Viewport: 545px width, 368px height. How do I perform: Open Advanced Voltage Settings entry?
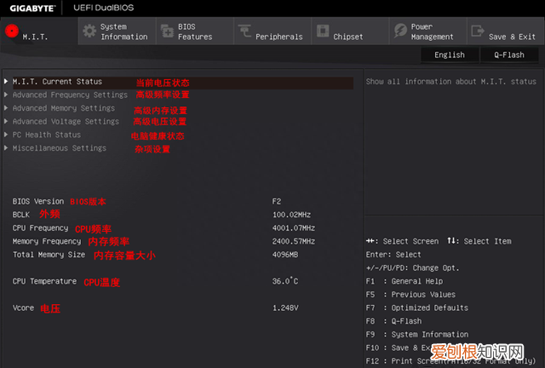tap(66, 122)
